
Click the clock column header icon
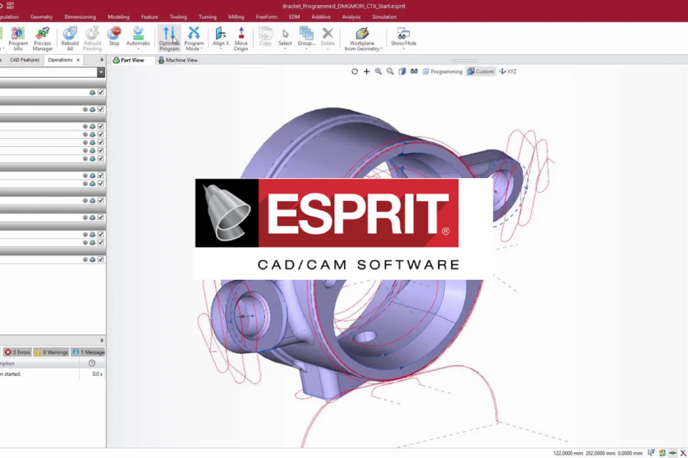pyautogui.click(x=92, y=363)
